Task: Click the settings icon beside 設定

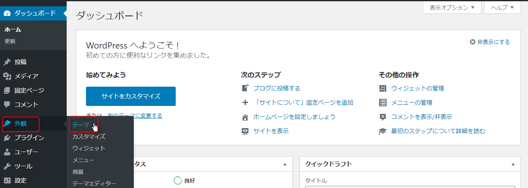Action: point(7,180)
